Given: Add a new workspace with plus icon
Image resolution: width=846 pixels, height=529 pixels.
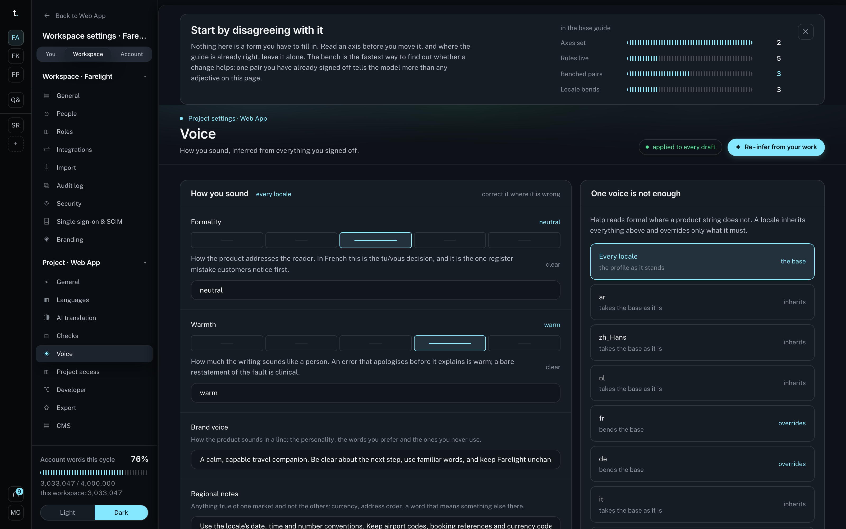Looking at the screenshot, I should pos(15,144).
